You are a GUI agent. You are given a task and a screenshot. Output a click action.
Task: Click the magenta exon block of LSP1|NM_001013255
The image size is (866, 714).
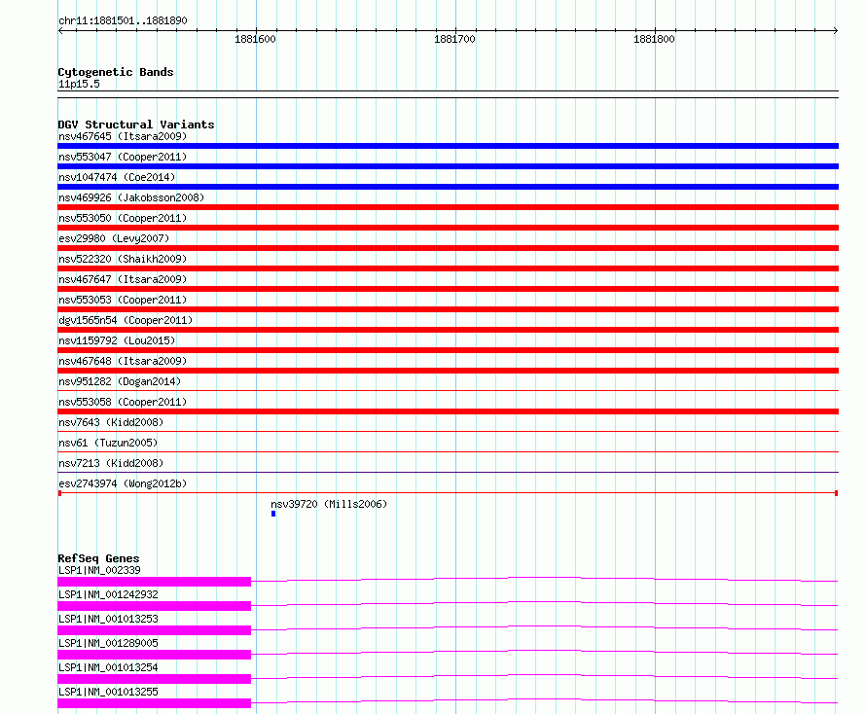point(154,703)
